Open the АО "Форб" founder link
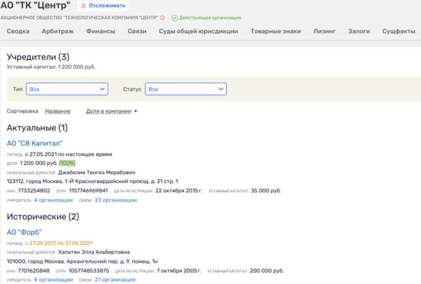This screenshot has width=421, height=284. [24, 232]
